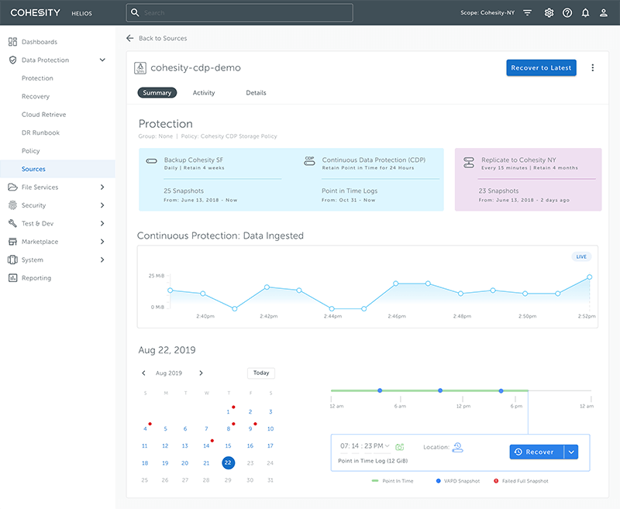Open the help question mark icon

coord(567,13)
